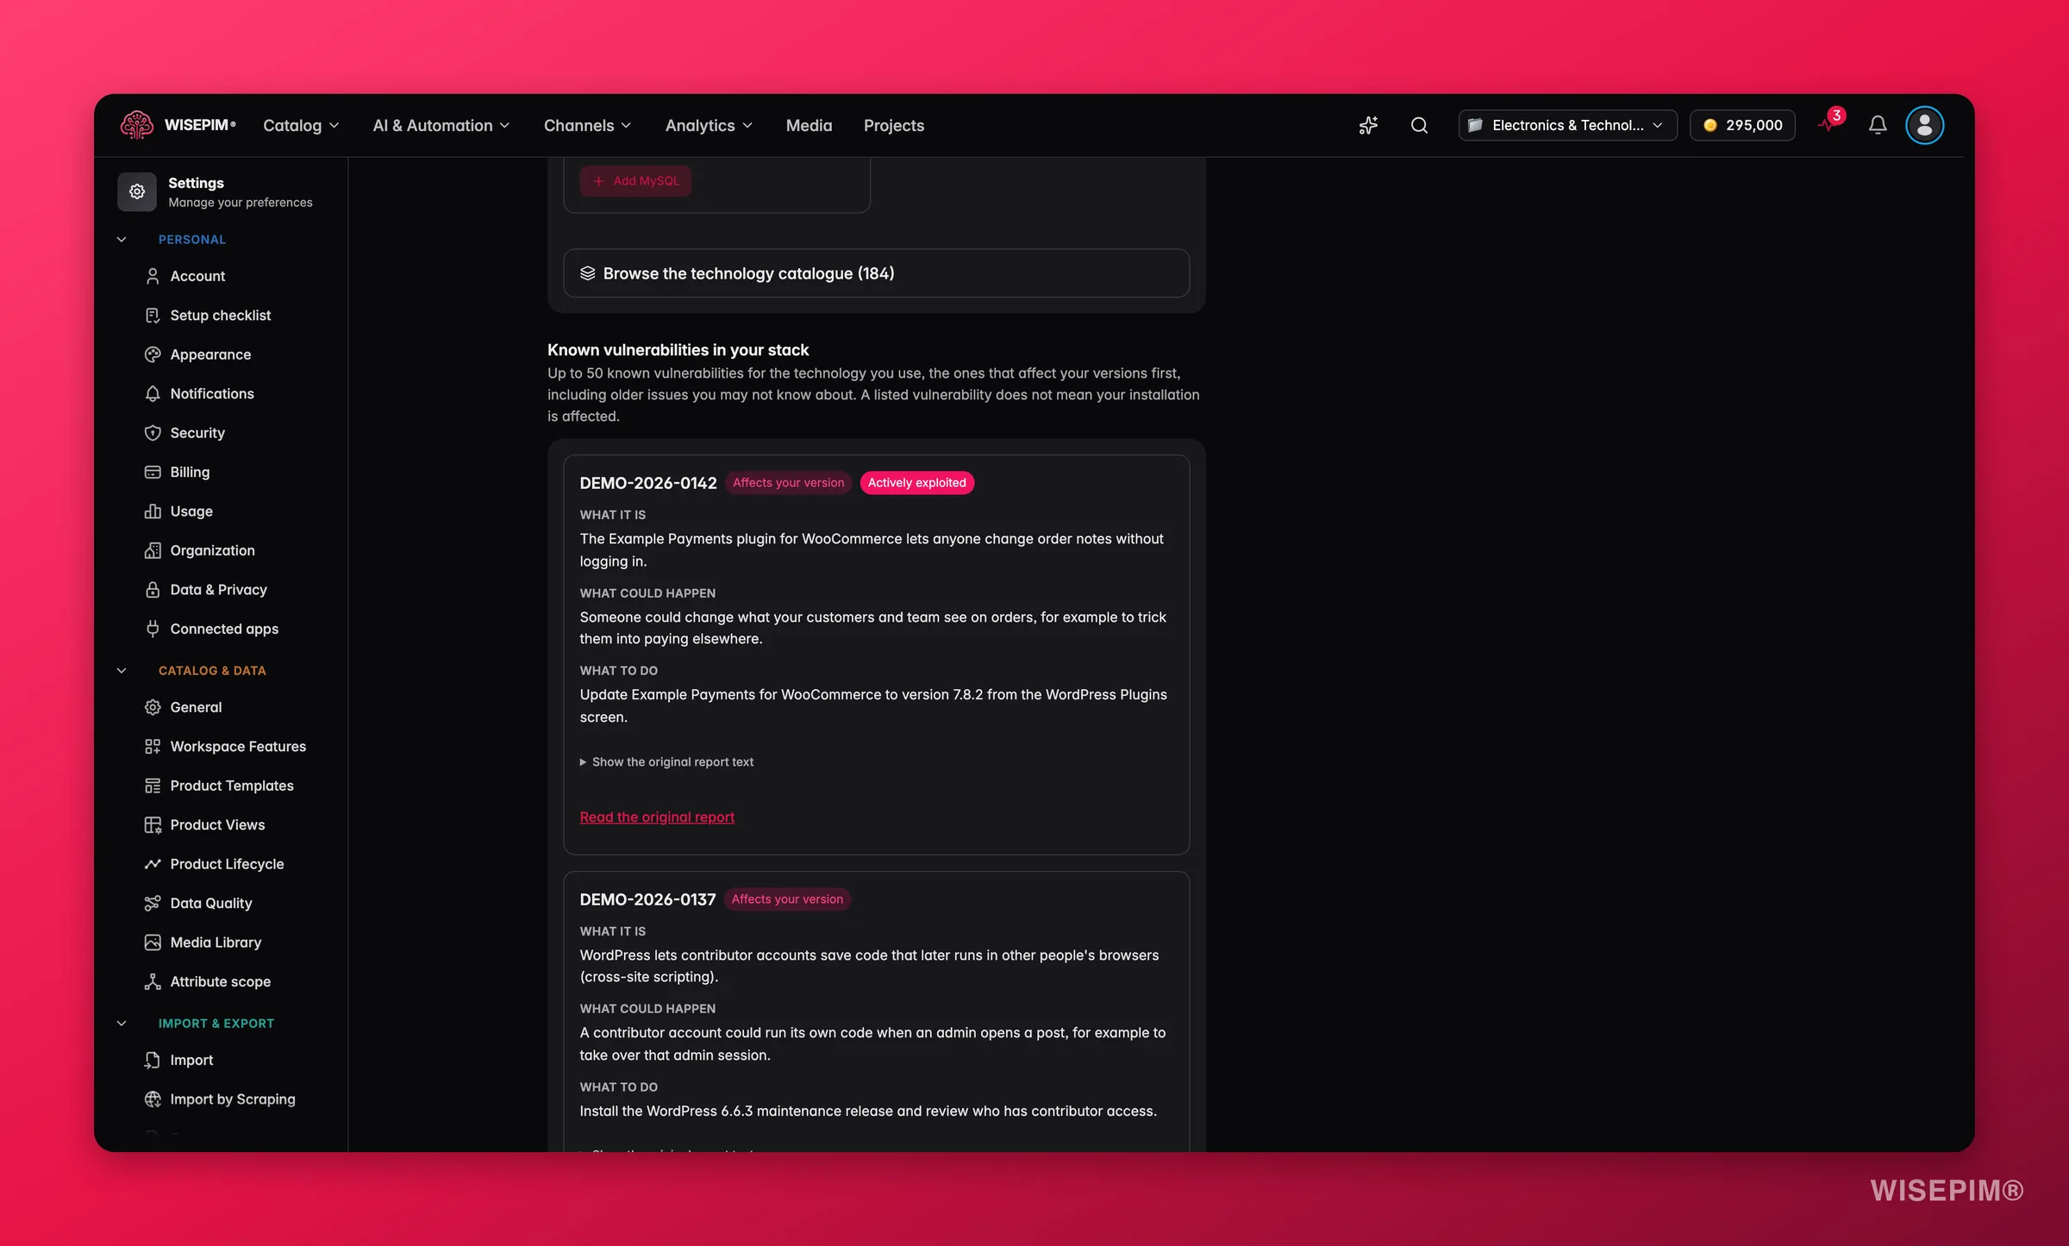The image size is (2069, 1246).
Task: Click the DEMO-2026-0142 vulnerability title
Action: tap(648, 483)
